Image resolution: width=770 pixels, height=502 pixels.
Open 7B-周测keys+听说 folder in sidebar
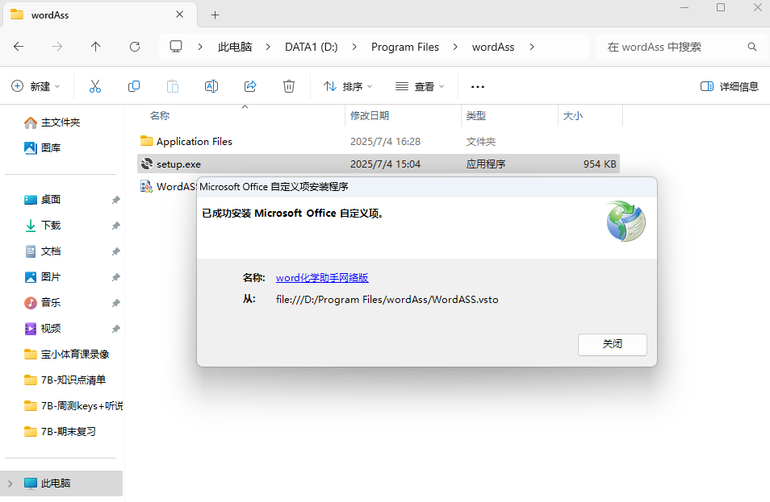[x=73, y=405]
